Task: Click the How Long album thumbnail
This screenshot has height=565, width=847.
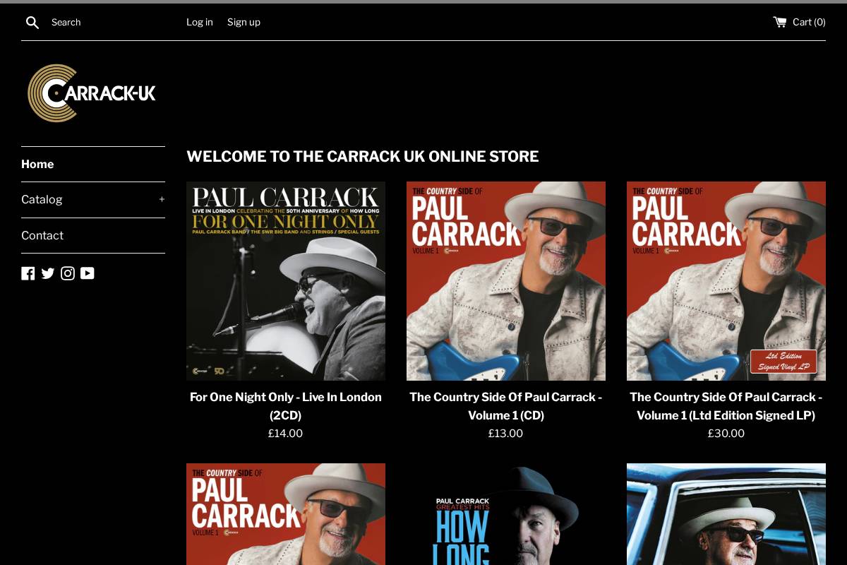Action: (x=505, y=514)
